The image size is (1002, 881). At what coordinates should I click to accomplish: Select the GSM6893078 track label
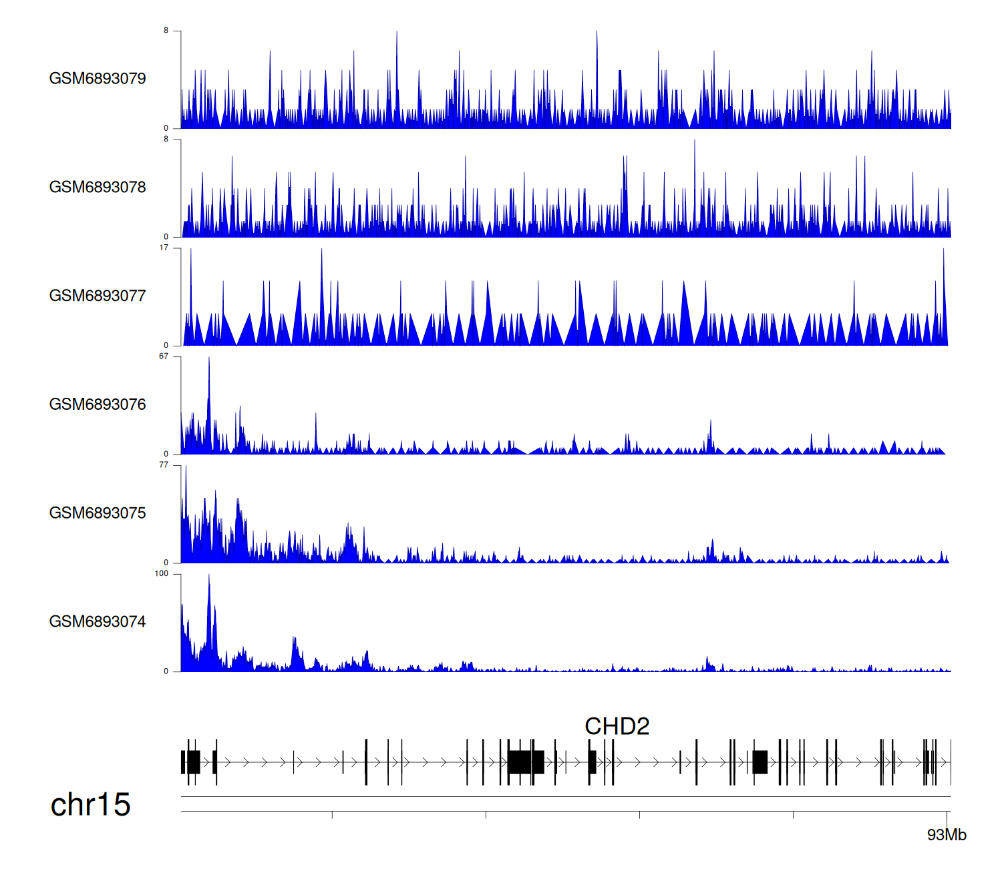pos(98,188)
